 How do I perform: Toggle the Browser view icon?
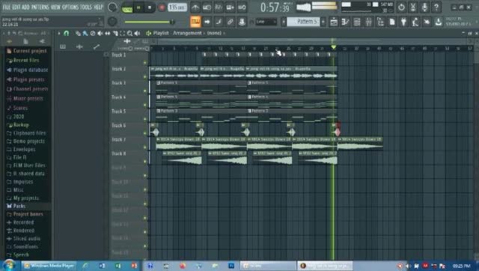(380, 22)
